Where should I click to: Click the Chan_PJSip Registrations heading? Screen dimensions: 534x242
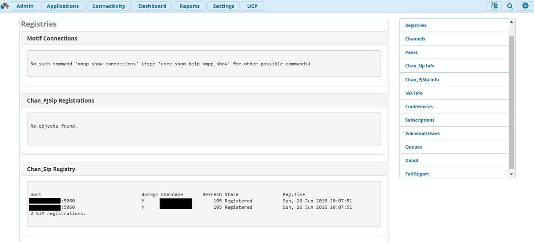point(61,101)
